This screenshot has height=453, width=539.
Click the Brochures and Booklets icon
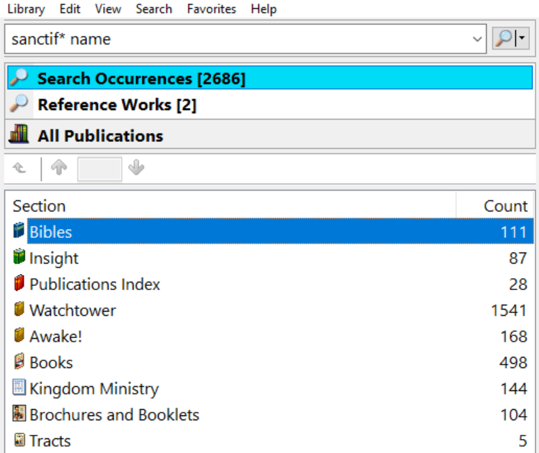(x=19, y=413)
